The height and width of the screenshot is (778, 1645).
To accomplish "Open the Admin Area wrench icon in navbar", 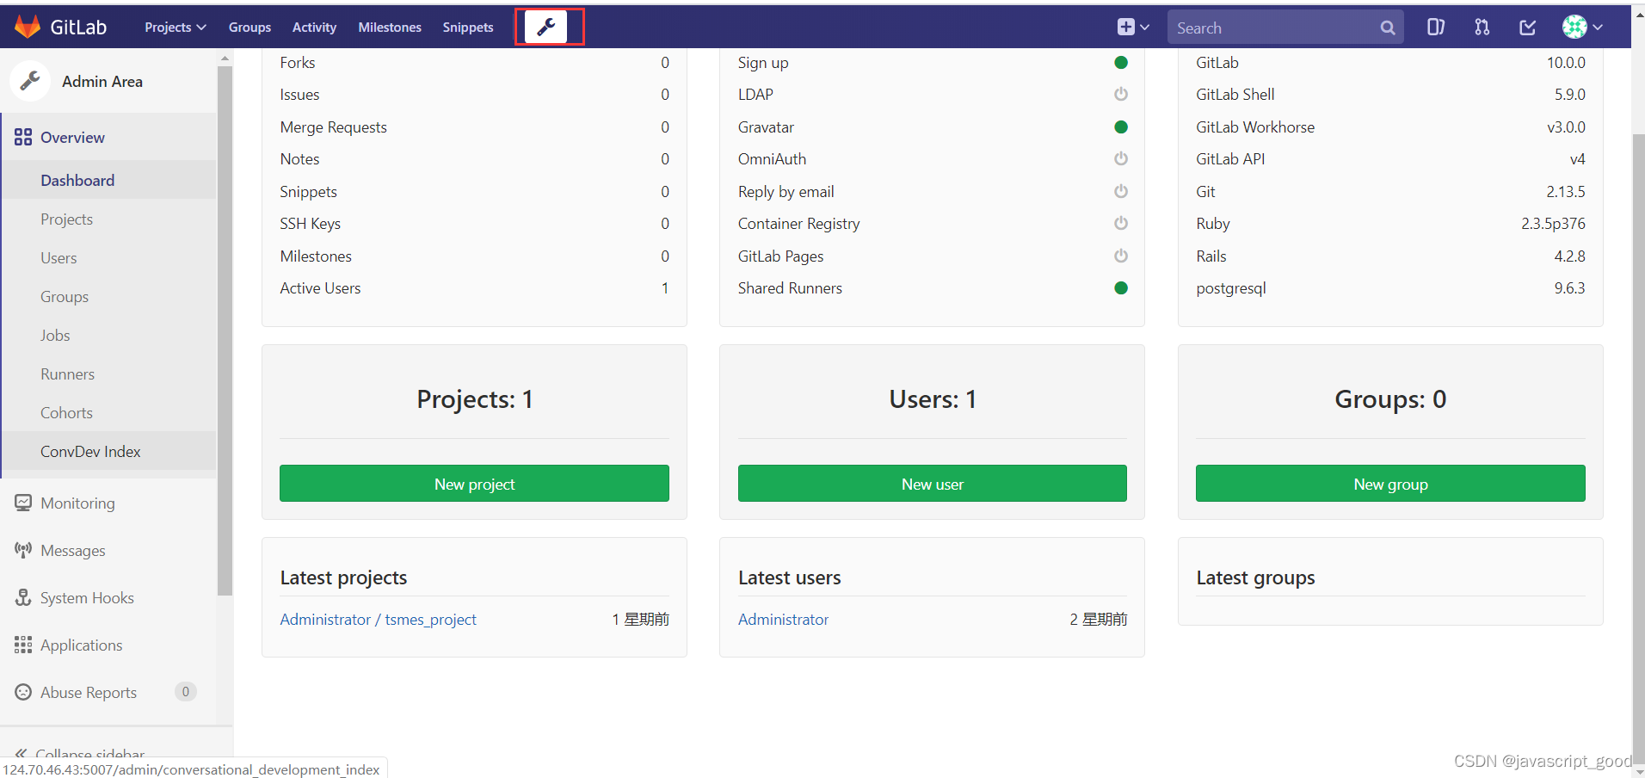I will click(547, 28).
